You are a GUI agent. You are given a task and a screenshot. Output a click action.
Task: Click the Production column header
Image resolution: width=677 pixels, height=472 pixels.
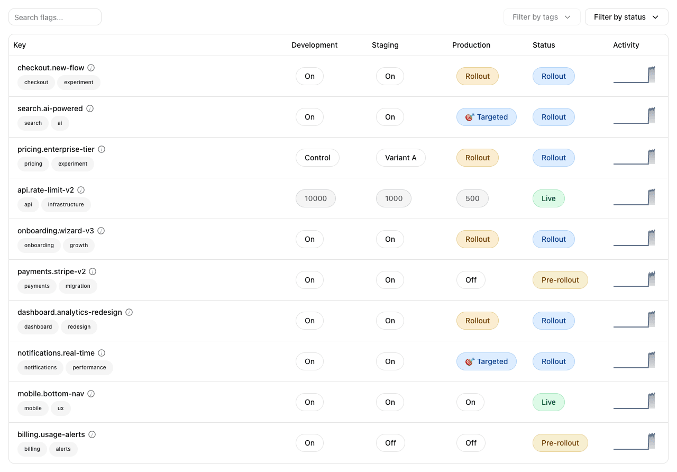click(471, 45)
